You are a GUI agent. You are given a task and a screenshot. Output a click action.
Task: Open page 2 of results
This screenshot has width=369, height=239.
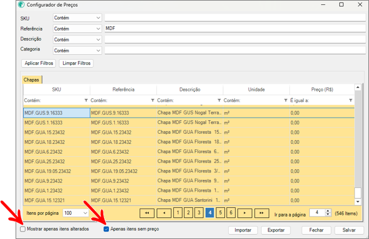click(188, 213)
